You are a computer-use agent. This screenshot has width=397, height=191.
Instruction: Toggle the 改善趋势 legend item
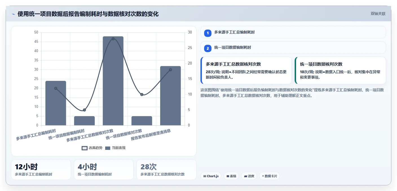pos(92,148)
